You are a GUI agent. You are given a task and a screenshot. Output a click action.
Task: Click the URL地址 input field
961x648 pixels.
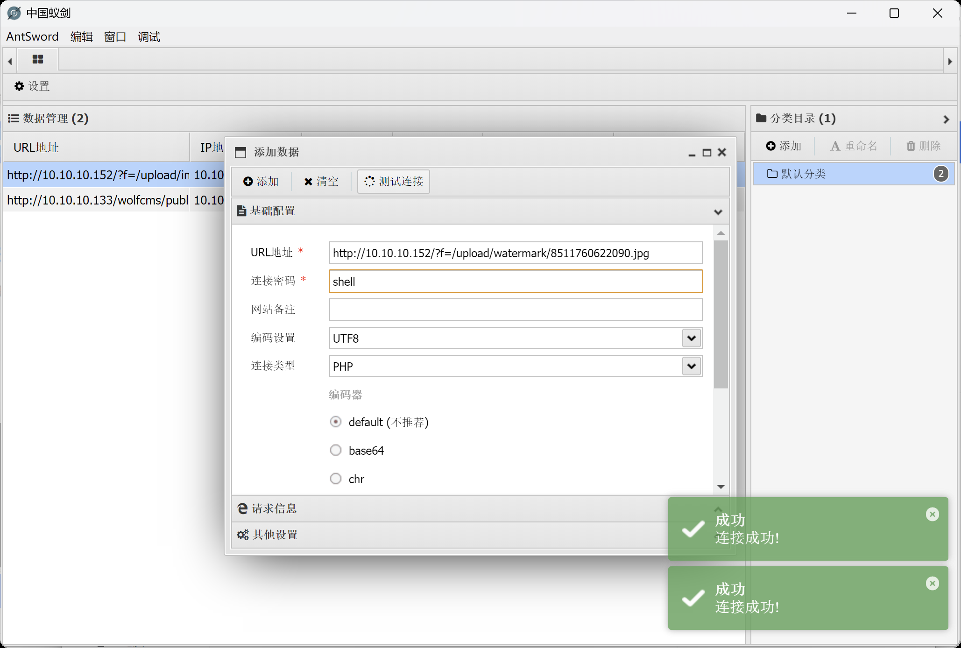[516, 253]
